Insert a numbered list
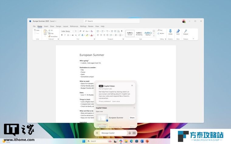Viewport: 231px width, 144px height. [x=102, y=31]
